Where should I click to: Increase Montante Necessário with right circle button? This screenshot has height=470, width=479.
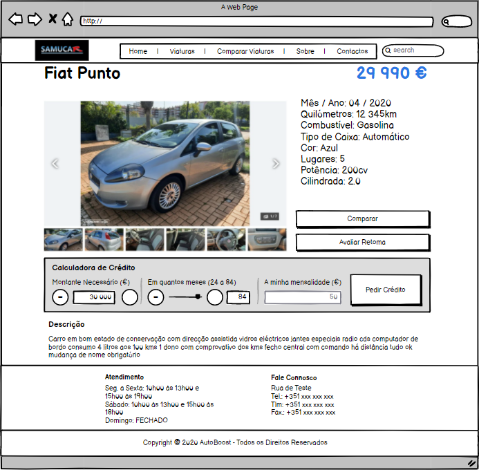(130, 297)
